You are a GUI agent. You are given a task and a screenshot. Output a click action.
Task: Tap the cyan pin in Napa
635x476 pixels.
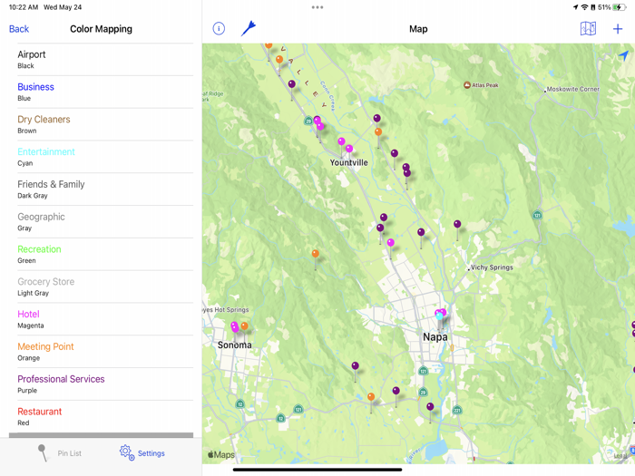(x=439, y=316)
